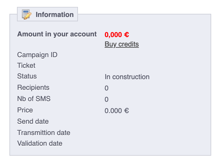Click the Information calculator pencil icon
Image resolution: width=220 pixels, height=162 pixels.
point(26,14)
